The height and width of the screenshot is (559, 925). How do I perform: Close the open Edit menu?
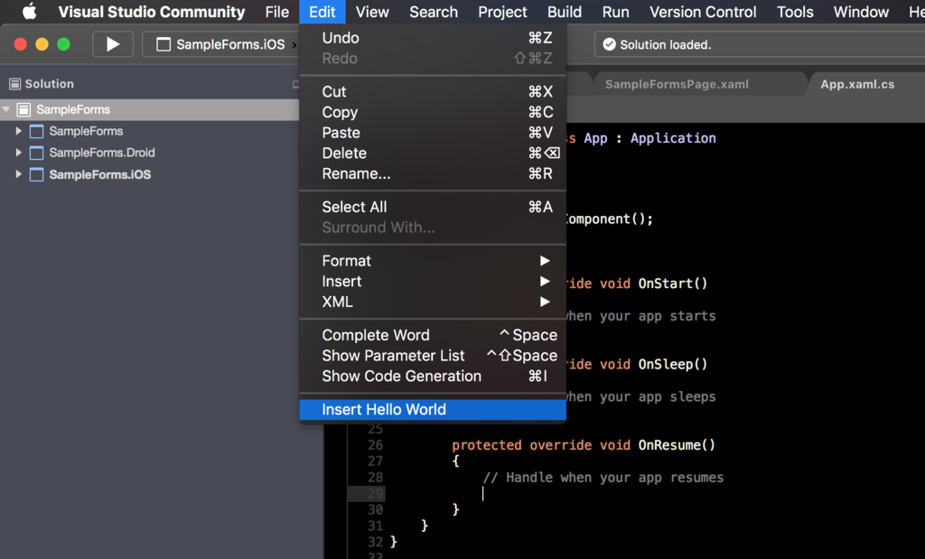pyautogui.click(x=322, y=12)
